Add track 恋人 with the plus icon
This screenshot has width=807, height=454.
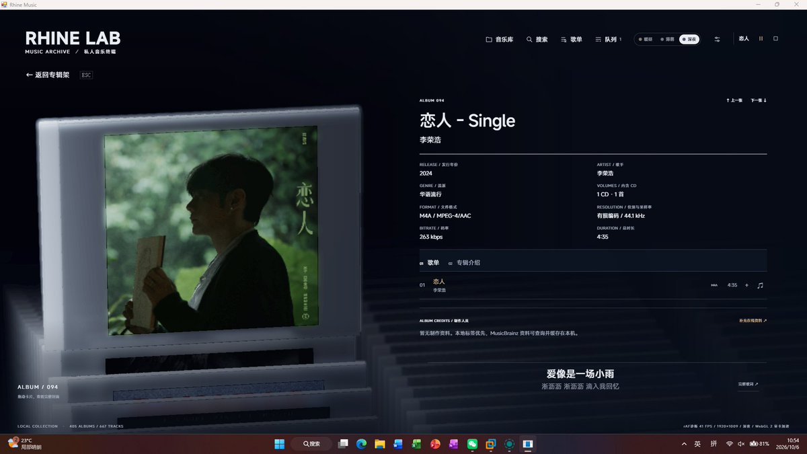click(746, 285)
